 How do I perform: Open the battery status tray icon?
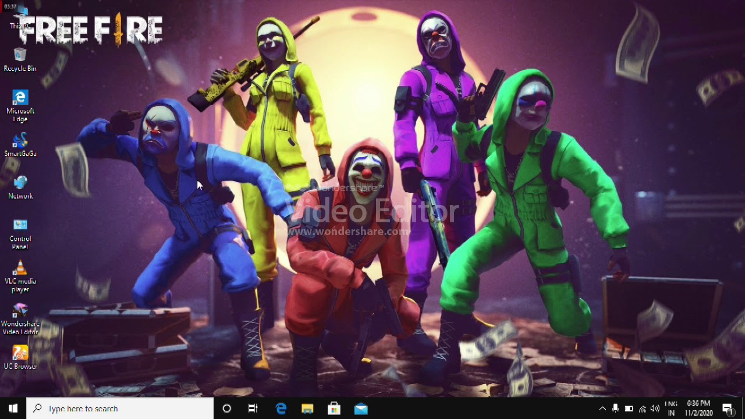coord(629,409)
